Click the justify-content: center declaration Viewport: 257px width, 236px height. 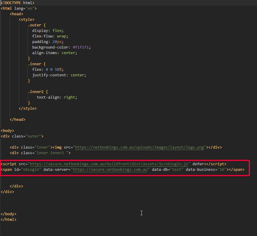(59, 75)
